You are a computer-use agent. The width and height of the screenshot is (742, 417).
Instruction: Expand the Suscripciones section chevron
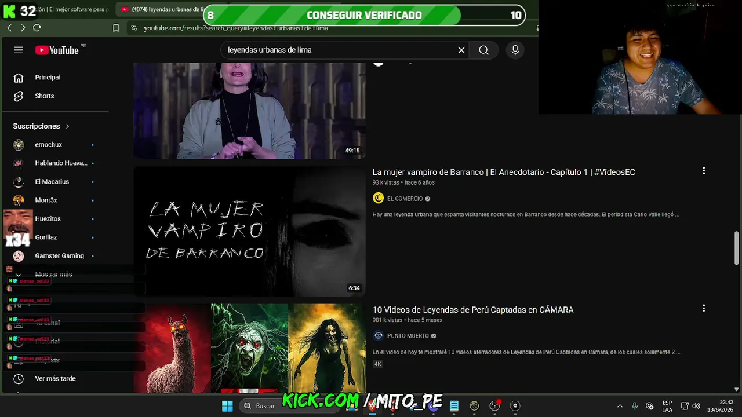(67, 126)
